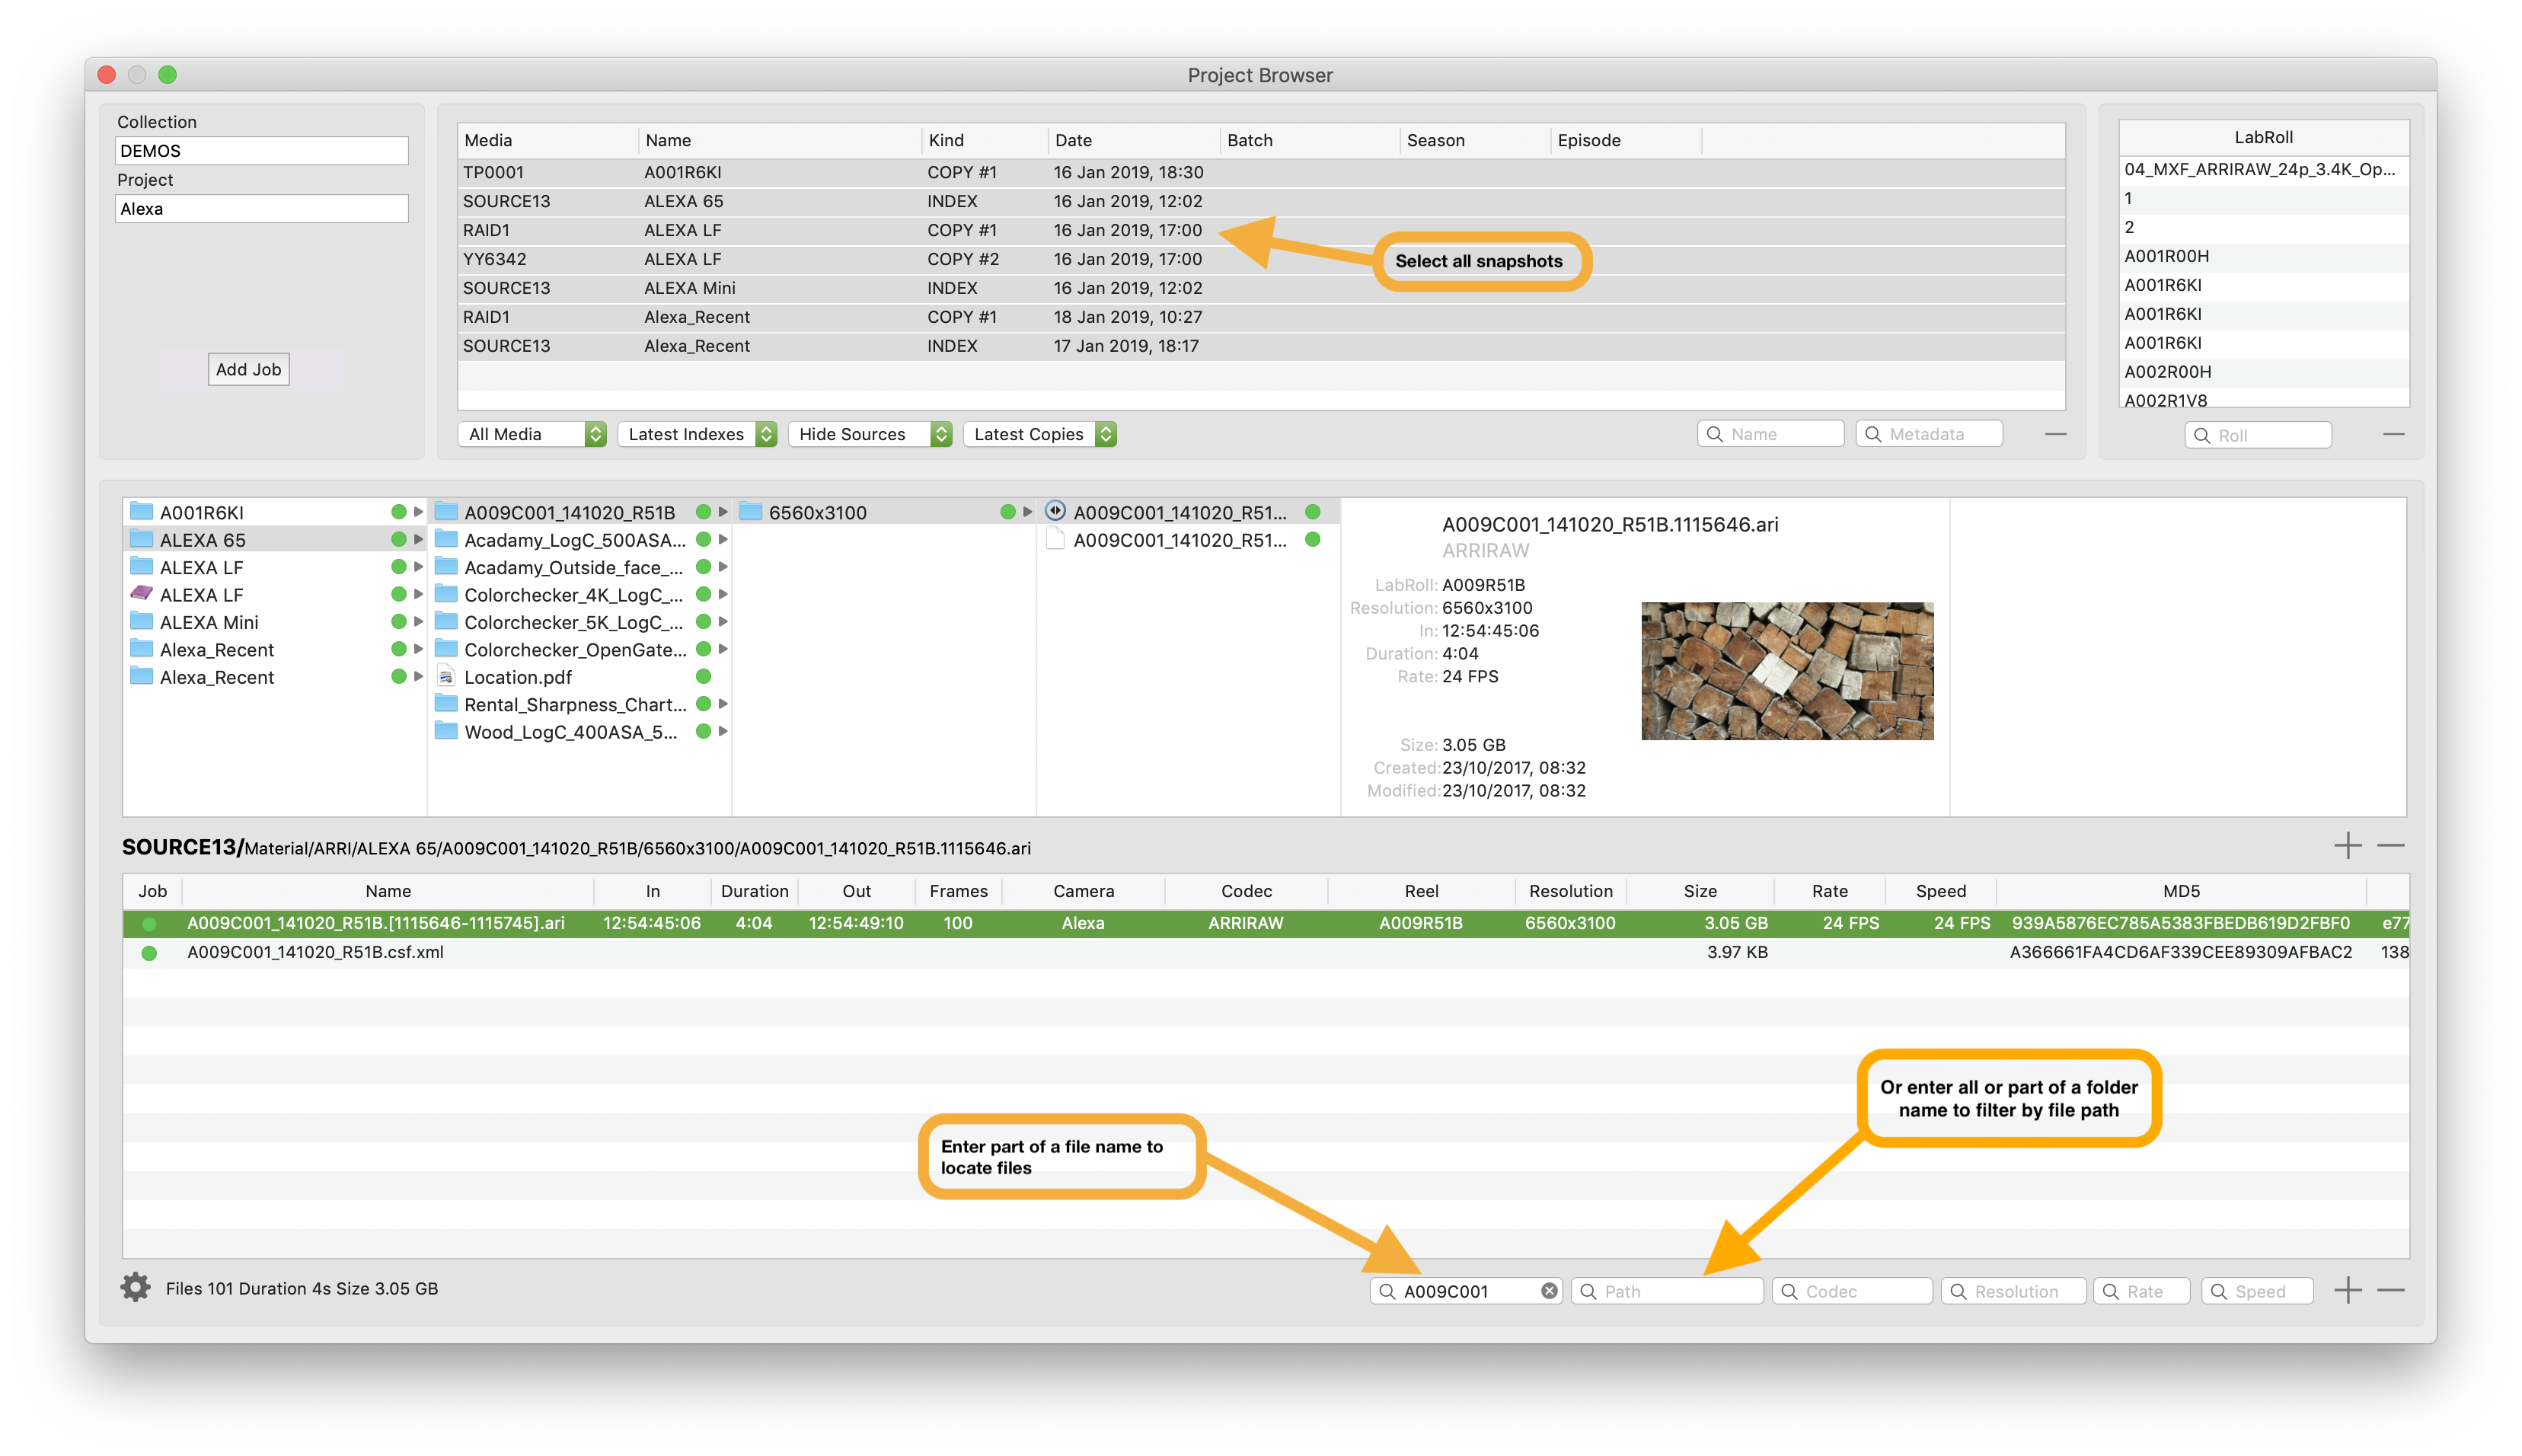Sort by the MD5 column header
Screen dimensions: 2522x1456
[2180, 891]
